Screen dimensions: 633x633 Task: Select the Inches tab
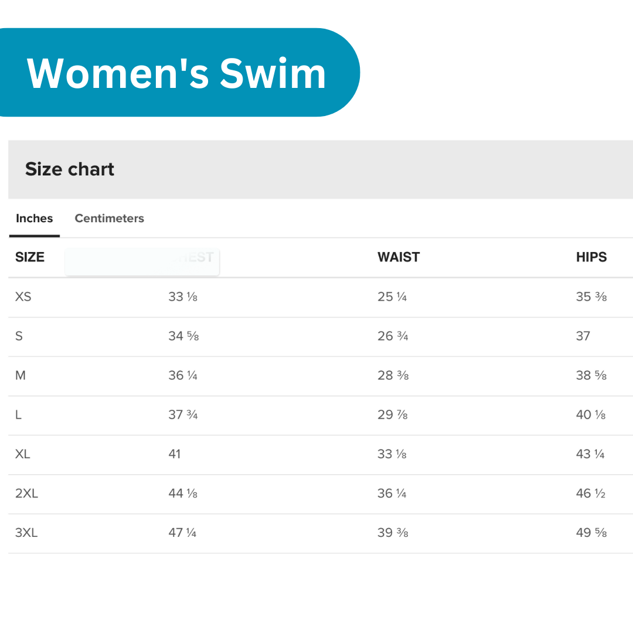click(34, 219)
